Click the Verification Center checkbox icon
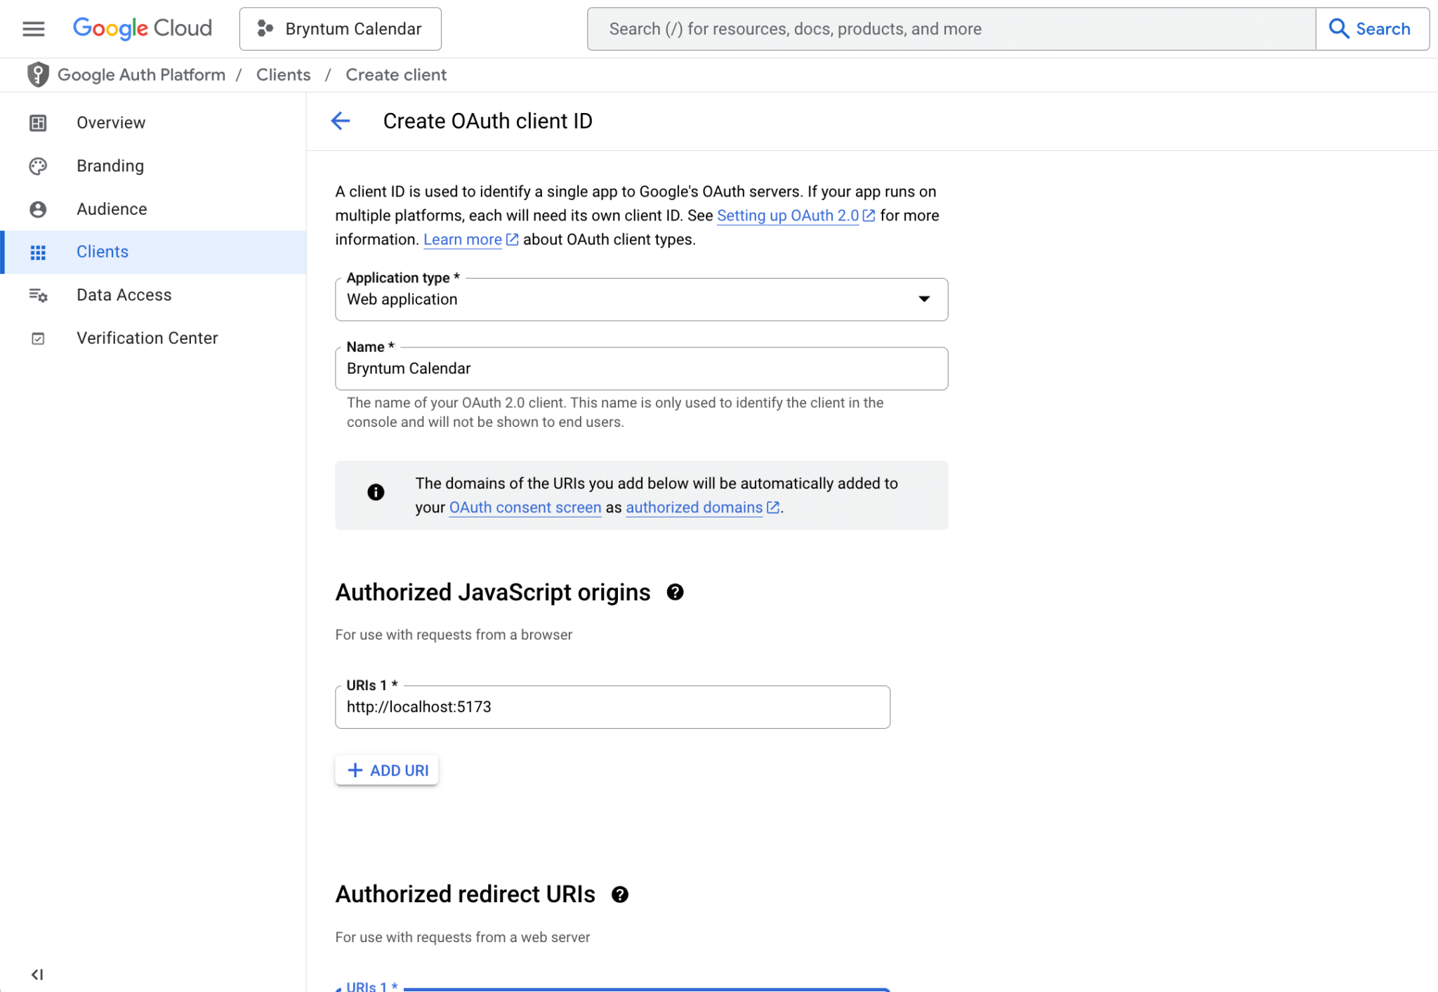Screen dimensions: 1438x992 click(x=38, y=338)
